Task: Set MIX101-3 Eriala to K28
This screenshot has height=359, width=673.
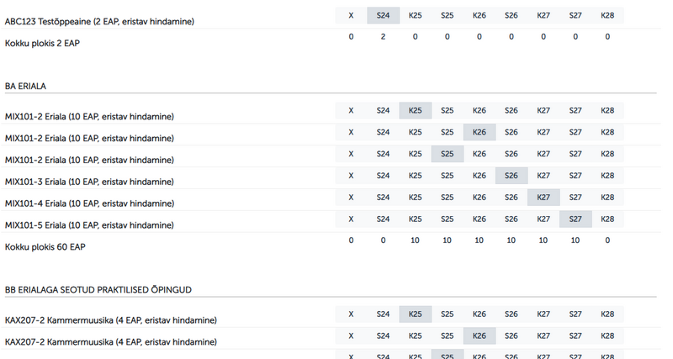Action: tap(607, 176)
